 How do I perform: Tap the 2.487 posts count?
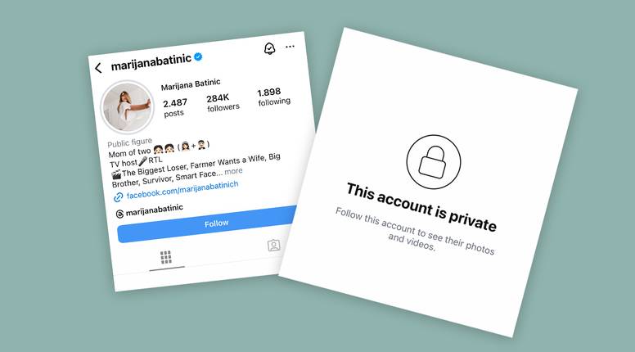[x=175, y=108]
